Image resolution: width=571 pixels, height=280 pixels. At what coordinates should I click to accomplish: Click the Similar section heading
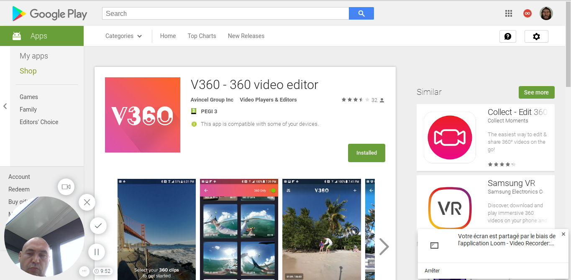[429, 92]
